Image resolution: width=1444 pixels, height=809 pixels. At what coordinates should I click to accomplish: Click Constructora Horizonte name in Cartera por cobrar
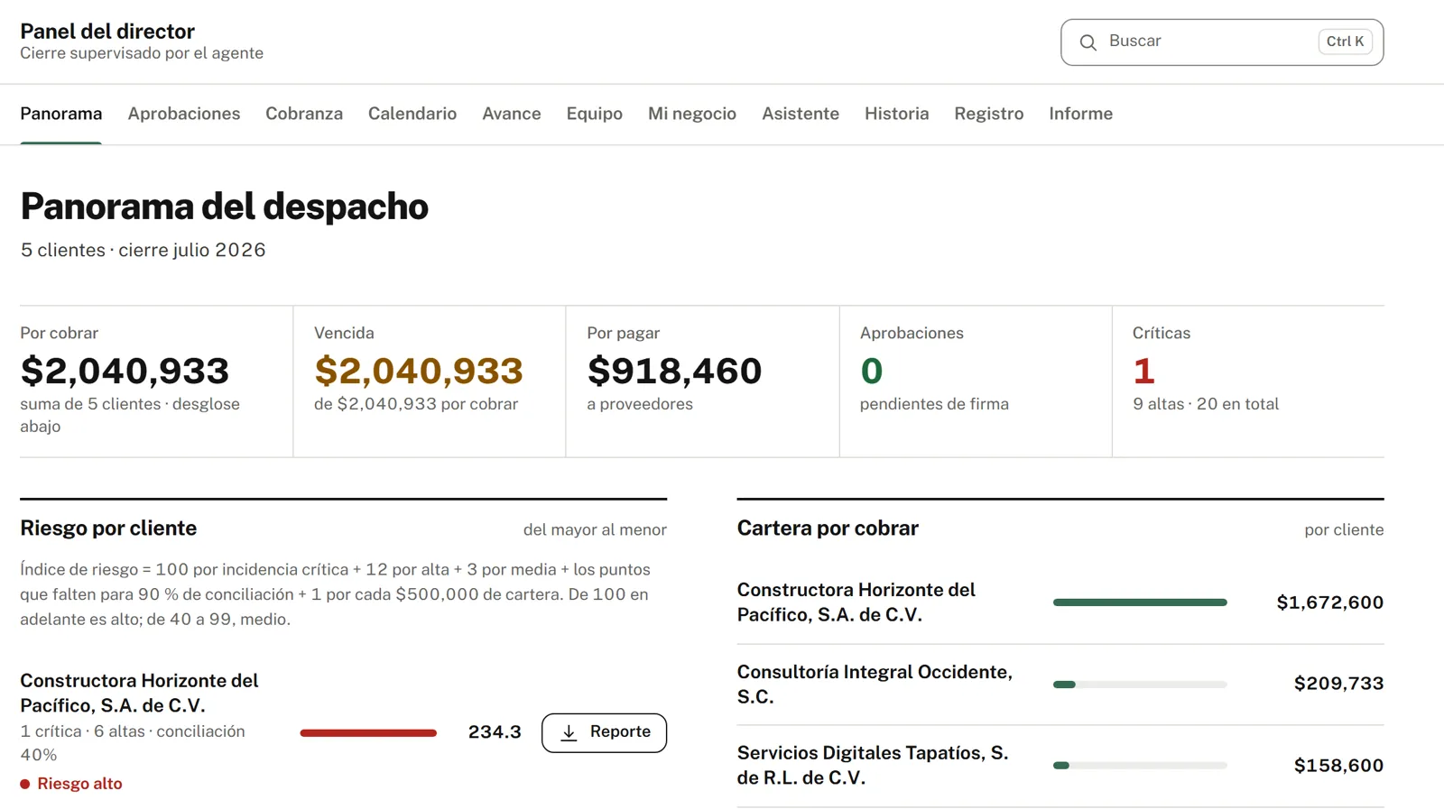click(856, 602)
